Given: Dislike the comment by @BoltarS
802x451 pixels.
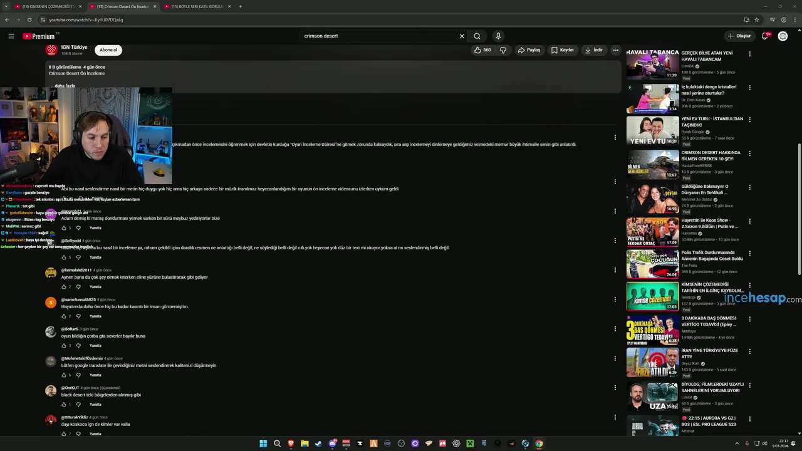Looking at the screenshot, I should (78, 346).
